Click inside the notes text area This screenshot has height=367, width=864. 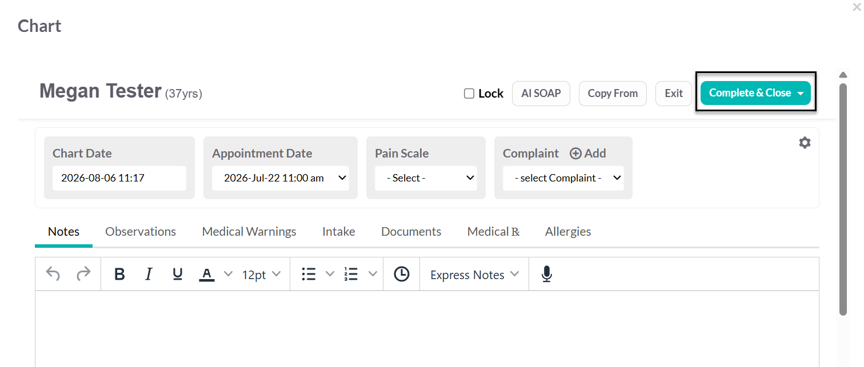[x=427, y=329]
